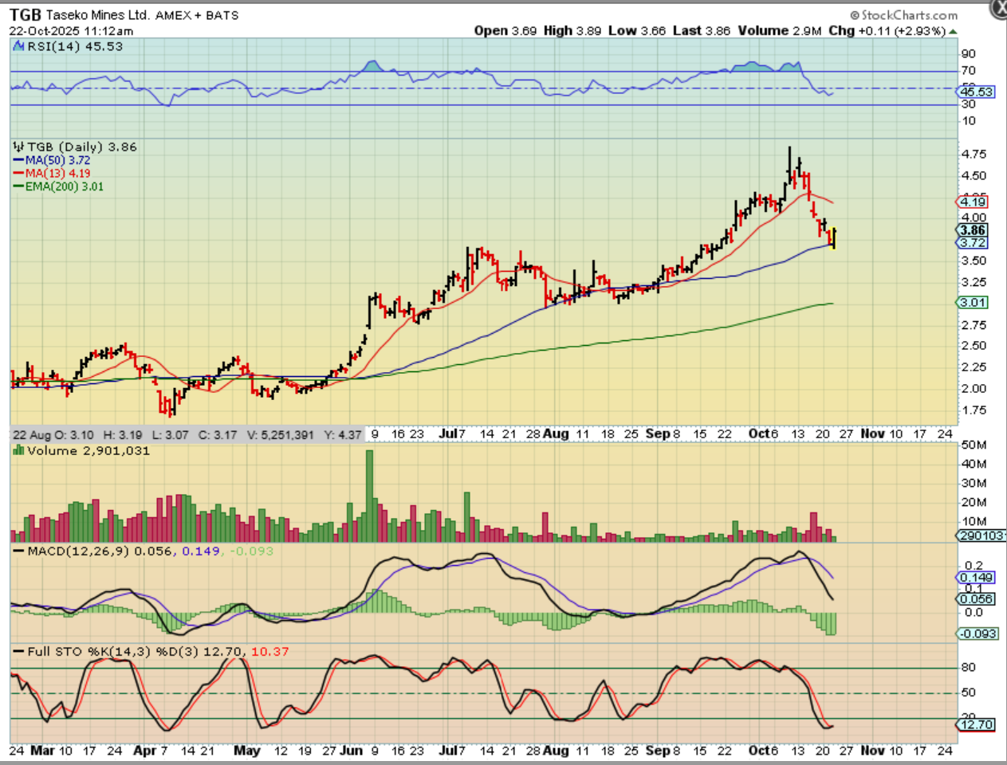
Task: Click the TGB (Daily) price bars icon
Action: [x=18, y=147]
